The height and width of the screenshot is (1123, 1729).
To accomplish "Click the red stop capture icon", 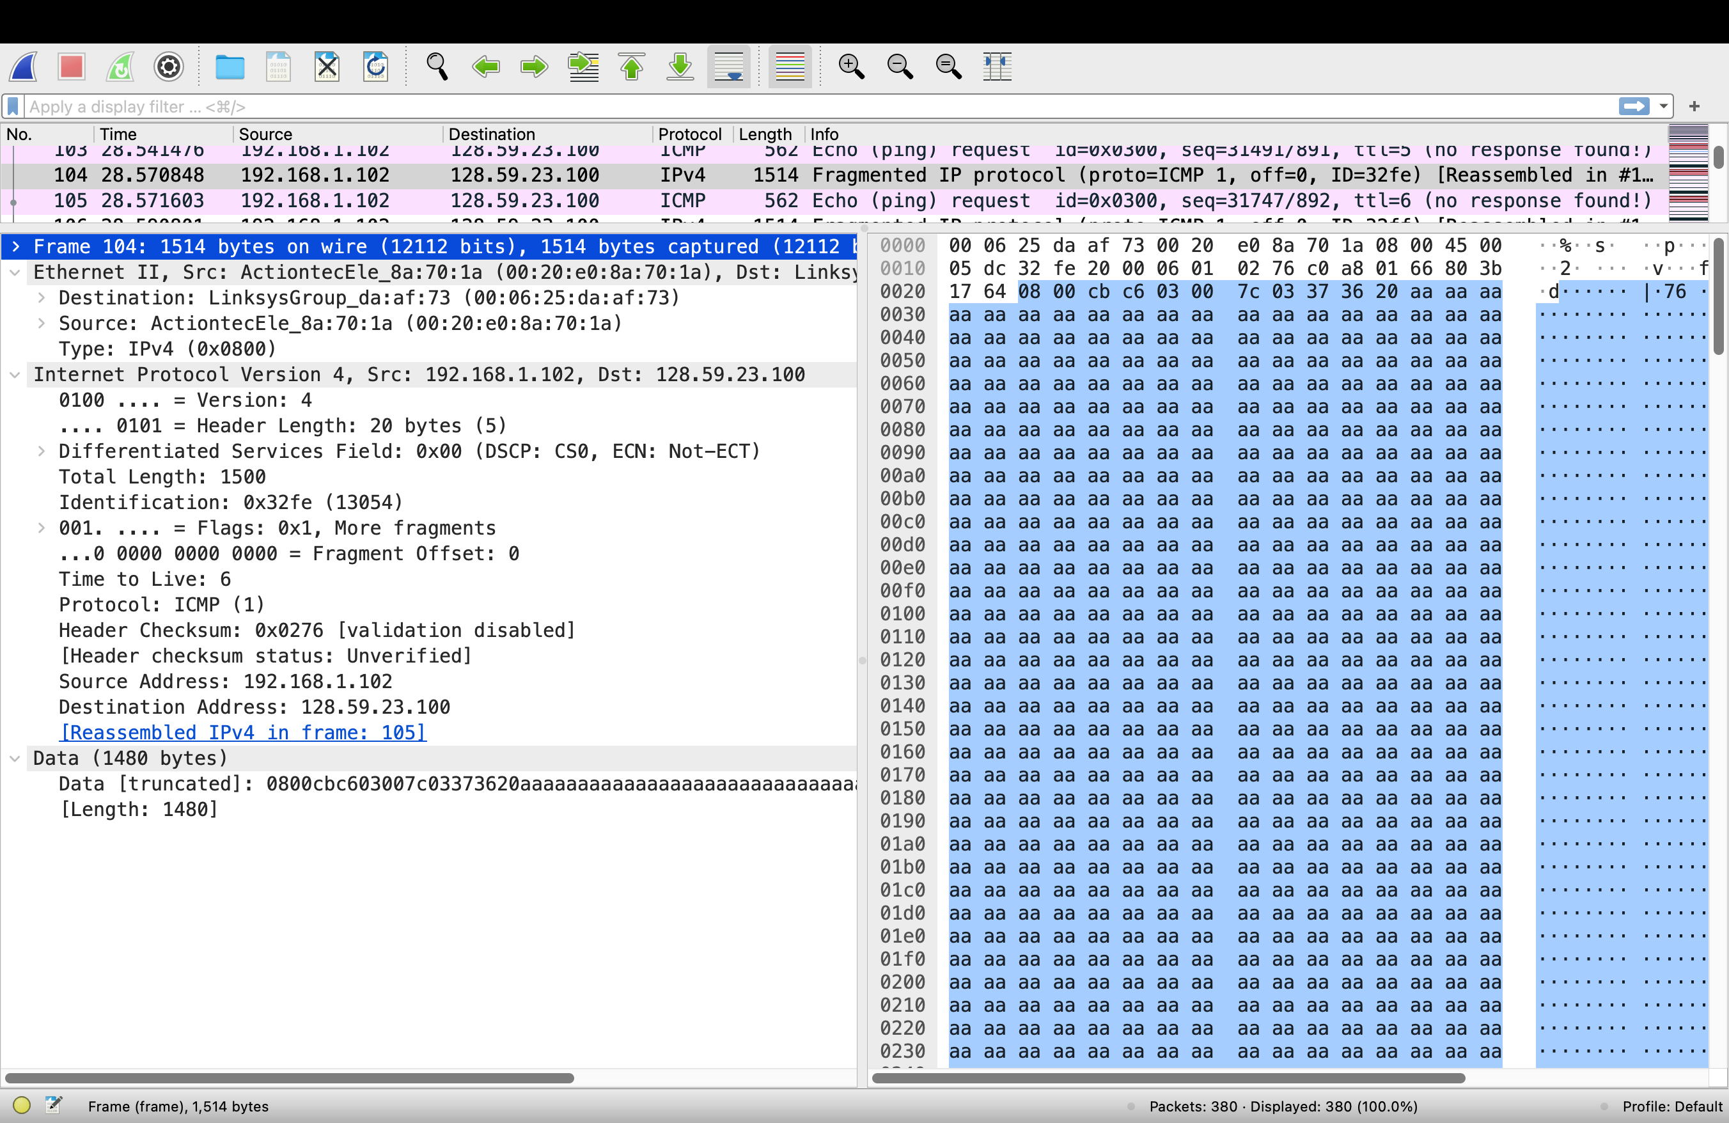I will click(x=71, y=67).
